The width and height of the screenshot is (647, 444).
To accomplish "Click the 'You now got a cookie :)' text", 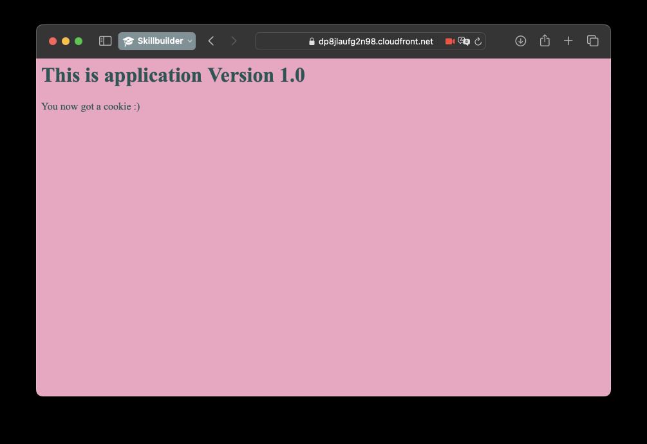I will [x=90, y=106].
